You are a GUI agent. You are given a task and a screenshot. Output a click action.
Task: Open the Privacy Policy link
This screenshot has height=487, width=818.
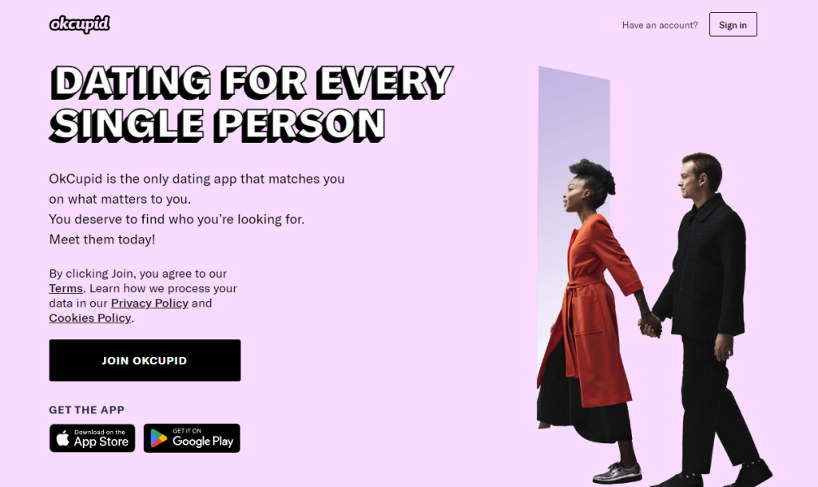click(149, 303)
